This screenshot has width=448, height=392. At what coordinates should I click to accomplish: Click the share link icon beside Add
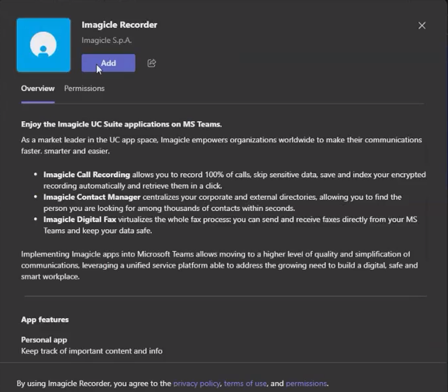pyautogui.click(x=151, y=63)
